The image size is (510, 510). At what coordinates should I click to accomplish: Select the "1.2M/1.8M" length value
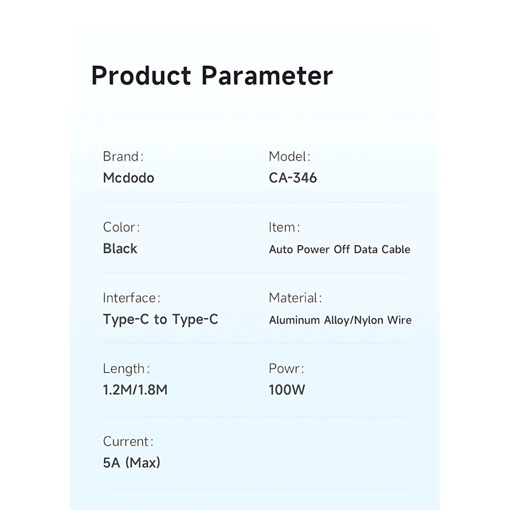pos(135,390)
